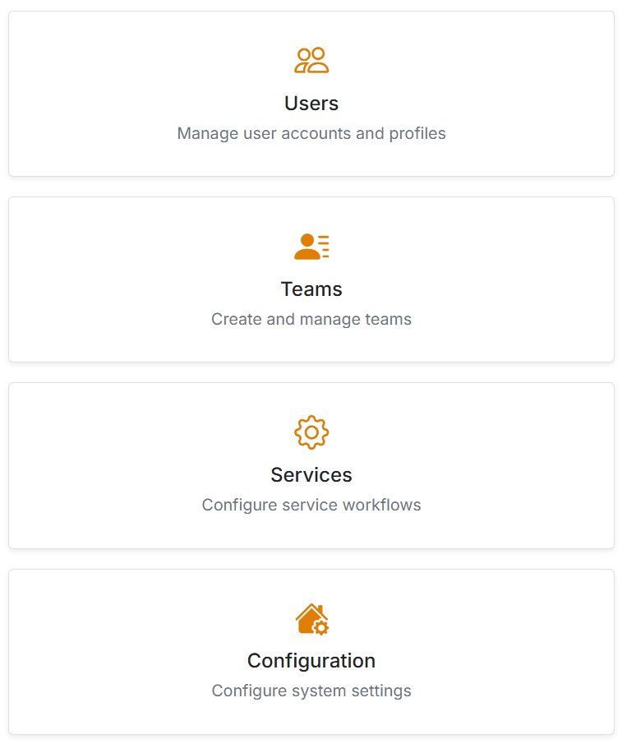This screenshot has width=627, height=753.
Task: Click the person icon above Teams
Action: click(x=311, y=244)
